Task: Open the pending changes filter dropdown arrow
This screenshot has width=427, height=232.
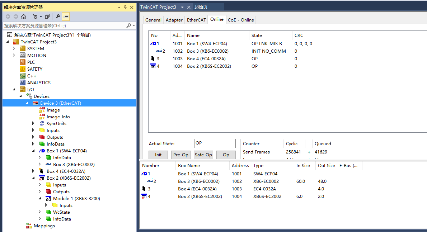Action: click(41, 16)
